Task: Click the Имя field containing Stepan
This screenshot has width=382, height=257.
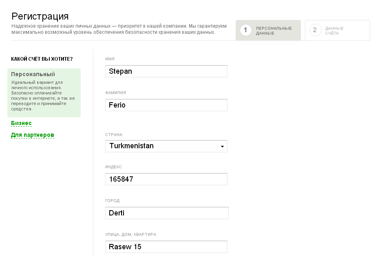Action: [x=166, y=71]
